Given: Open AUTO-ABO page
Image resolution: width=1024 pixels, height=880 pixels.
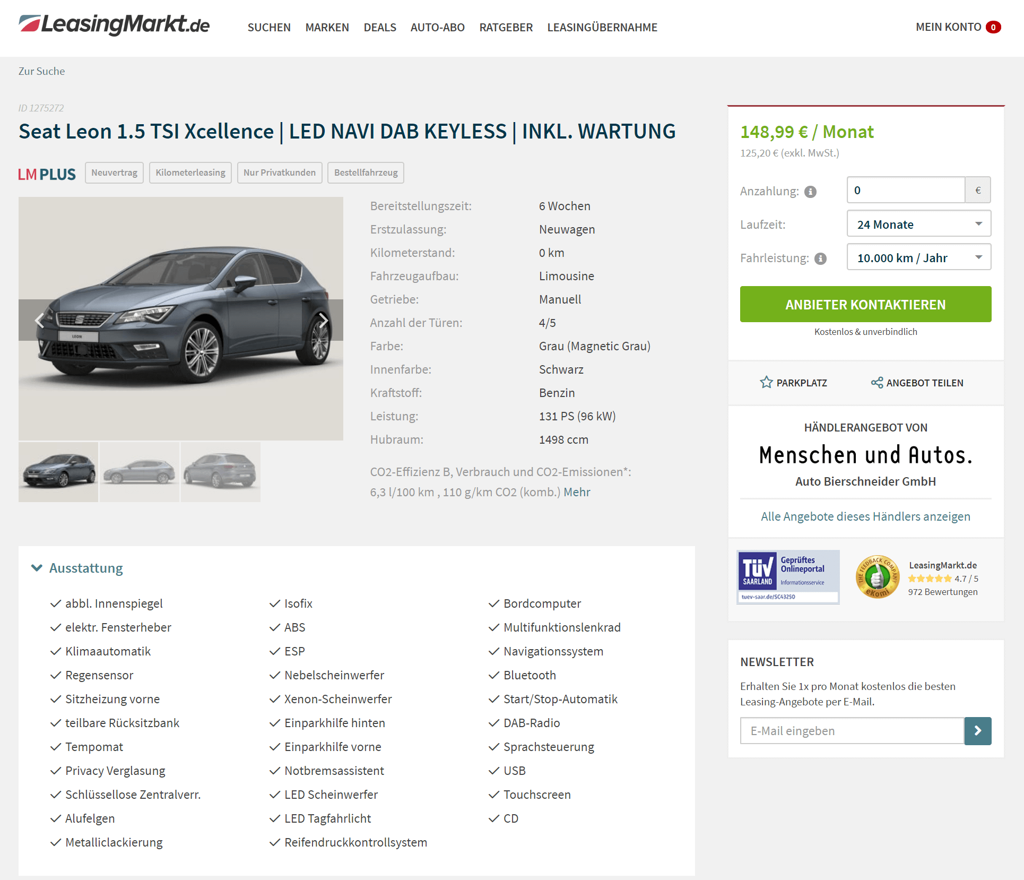Looking at the screenshot, I should (438, 28).
